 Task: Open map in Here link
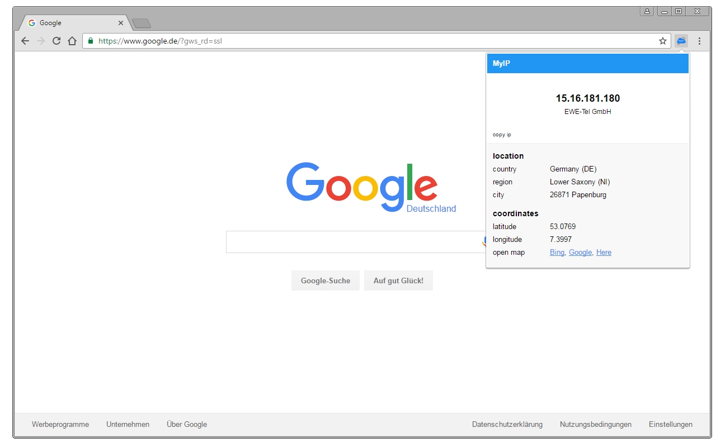(604, 253)
